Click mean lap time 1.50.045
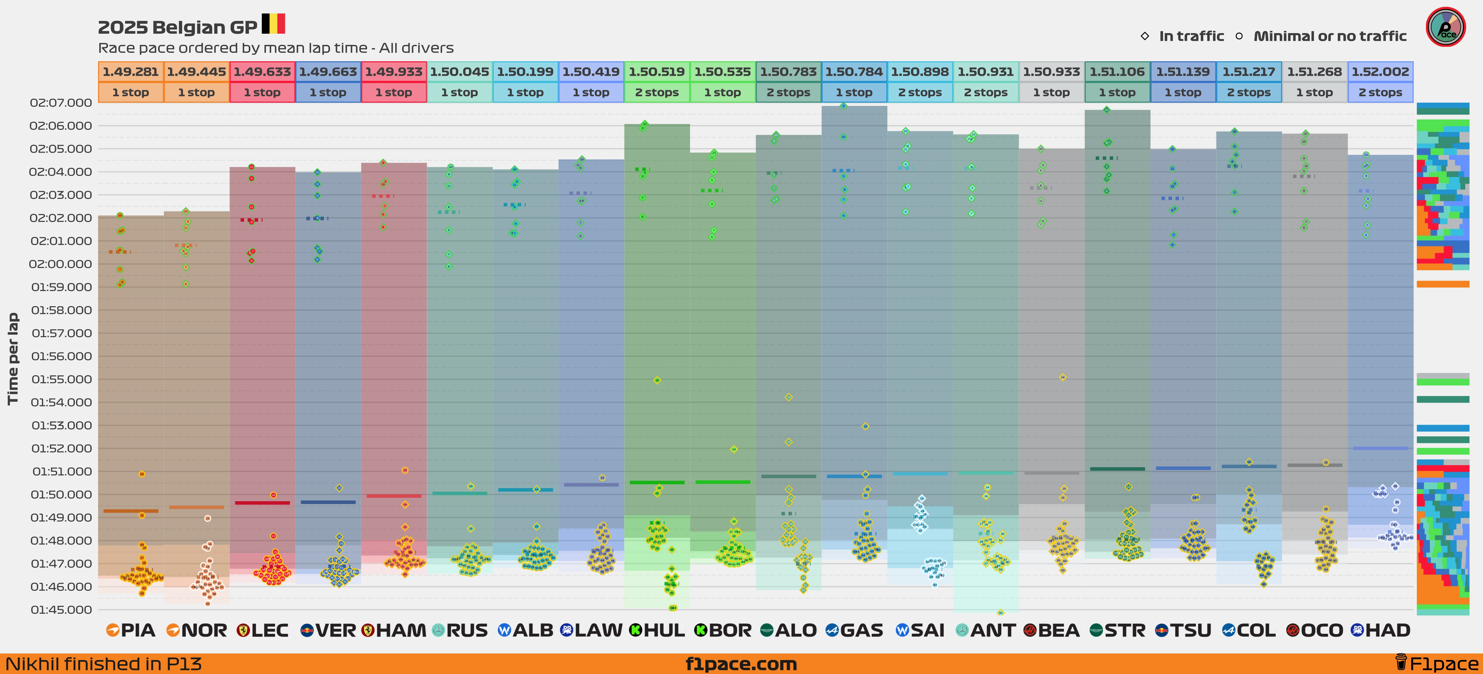 tap(459, 72)
